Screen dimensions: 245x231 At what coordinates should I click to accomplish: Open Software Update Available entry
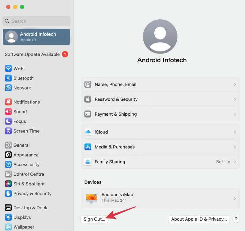(36, 54)
